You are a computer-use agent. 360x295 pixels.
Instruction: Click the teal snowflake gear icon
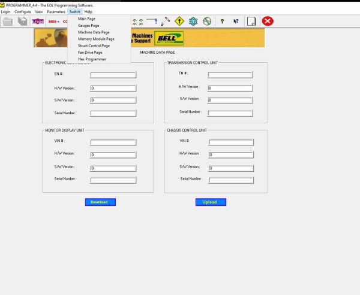tap(193, 22)
